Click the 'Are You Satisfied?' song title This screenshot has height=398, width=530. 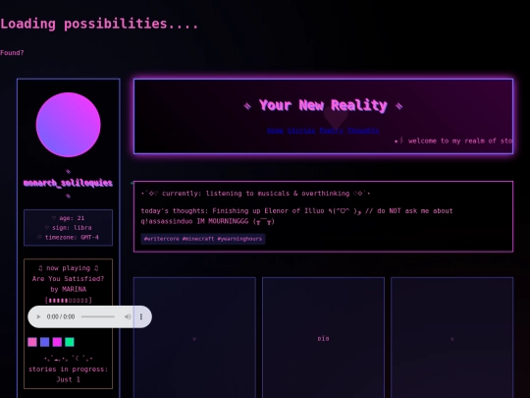click(x=69, y=279)
